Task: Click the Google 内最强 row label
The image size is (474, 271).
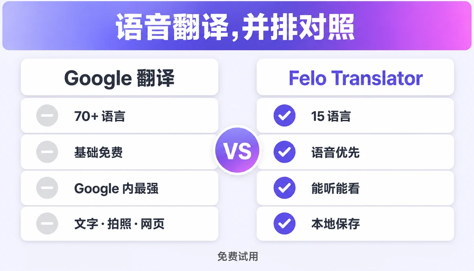Action: (116, 188)
